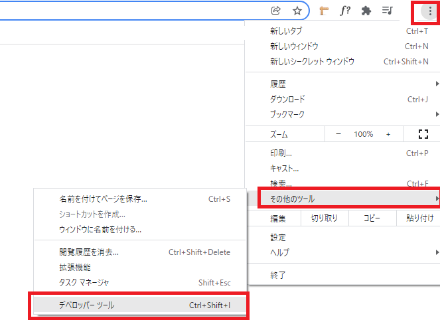Click the share page icon

click(x=276, y=11)
